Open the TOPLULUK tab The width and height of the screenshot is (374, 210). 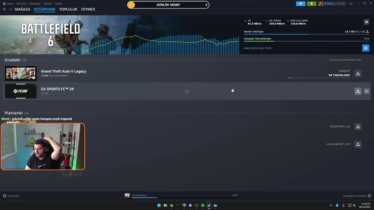click(x=68, y=9)
